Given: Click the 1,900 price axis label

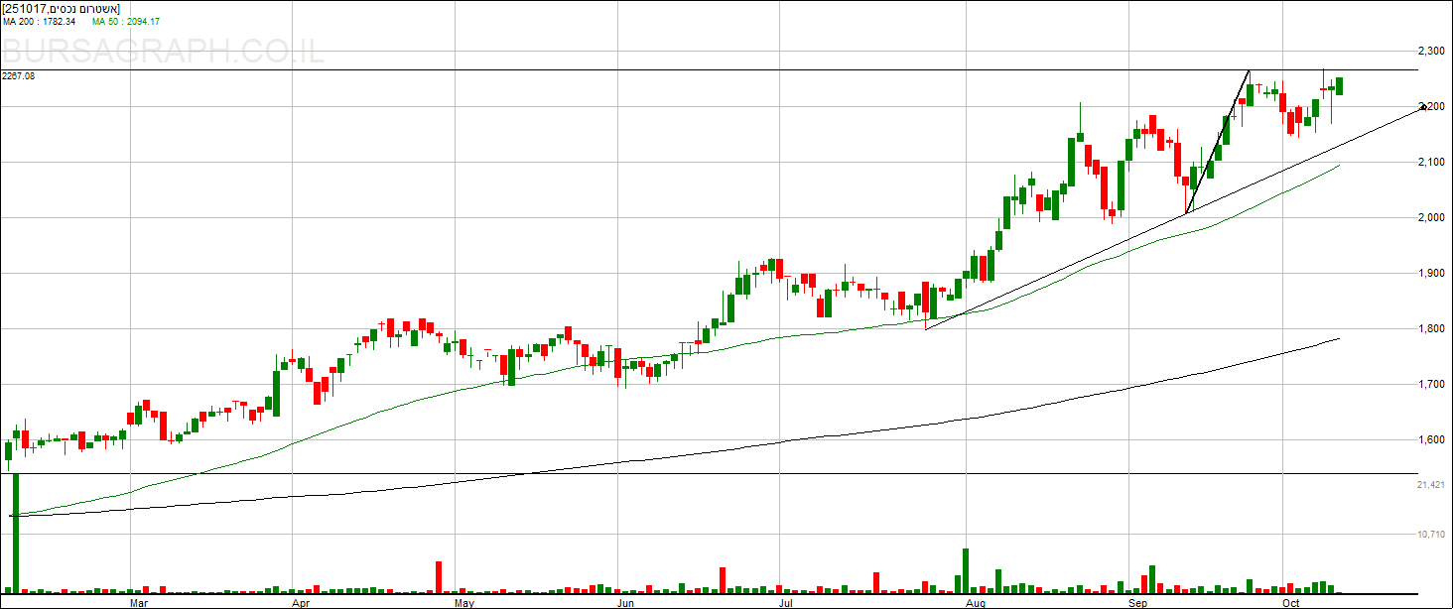Looking at the screenshot, I should coord(1430,273).
